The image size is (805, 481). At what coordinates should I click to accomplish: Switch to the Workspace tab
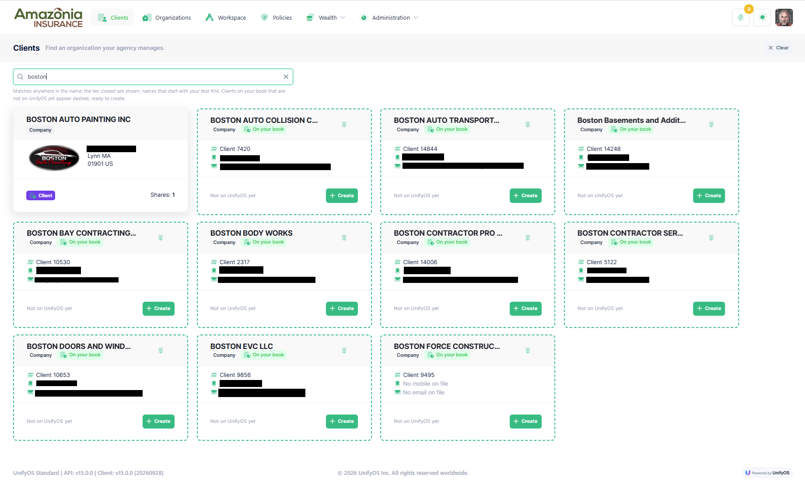[226, 17]
